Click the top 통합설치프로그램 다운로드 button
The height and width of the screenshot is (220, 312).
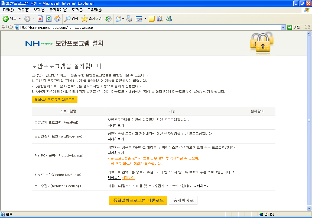[54, 100]
